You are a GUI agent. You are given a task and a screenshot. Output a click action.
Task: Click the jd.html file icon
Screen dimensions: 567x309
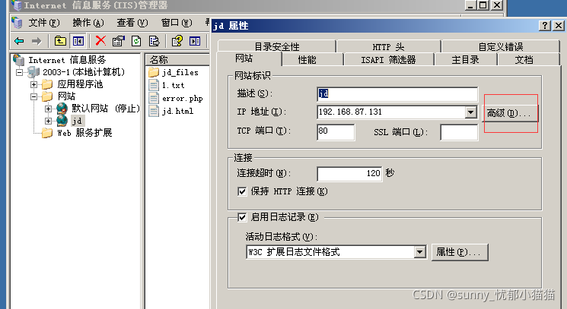pos(154,111)
